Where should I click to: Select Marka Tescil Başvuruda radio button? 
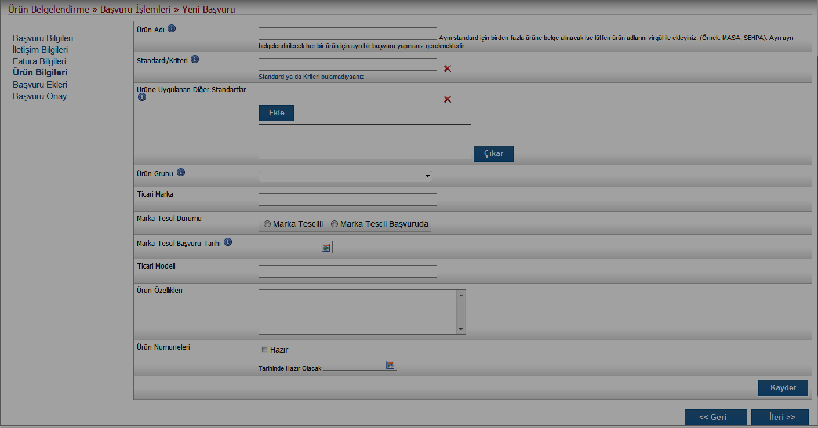335,224
